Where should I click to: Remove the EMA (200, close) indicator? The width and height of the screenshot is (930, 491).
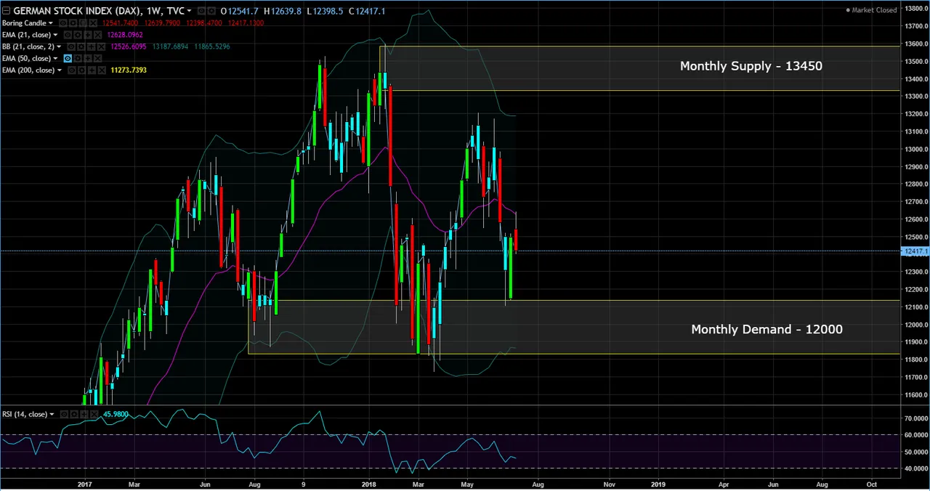[x=102, y=70]
